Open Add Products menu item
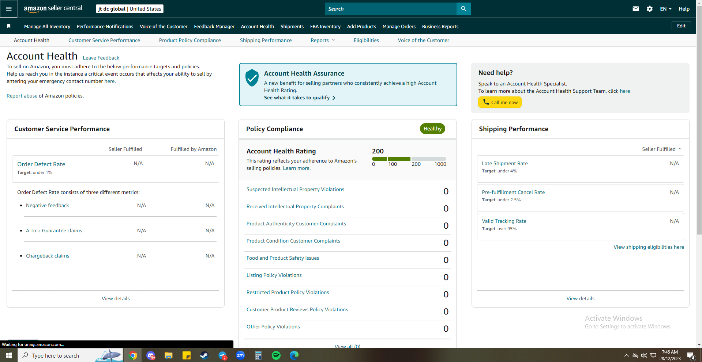This screenshot has height=362, width=702. point(361,26)
